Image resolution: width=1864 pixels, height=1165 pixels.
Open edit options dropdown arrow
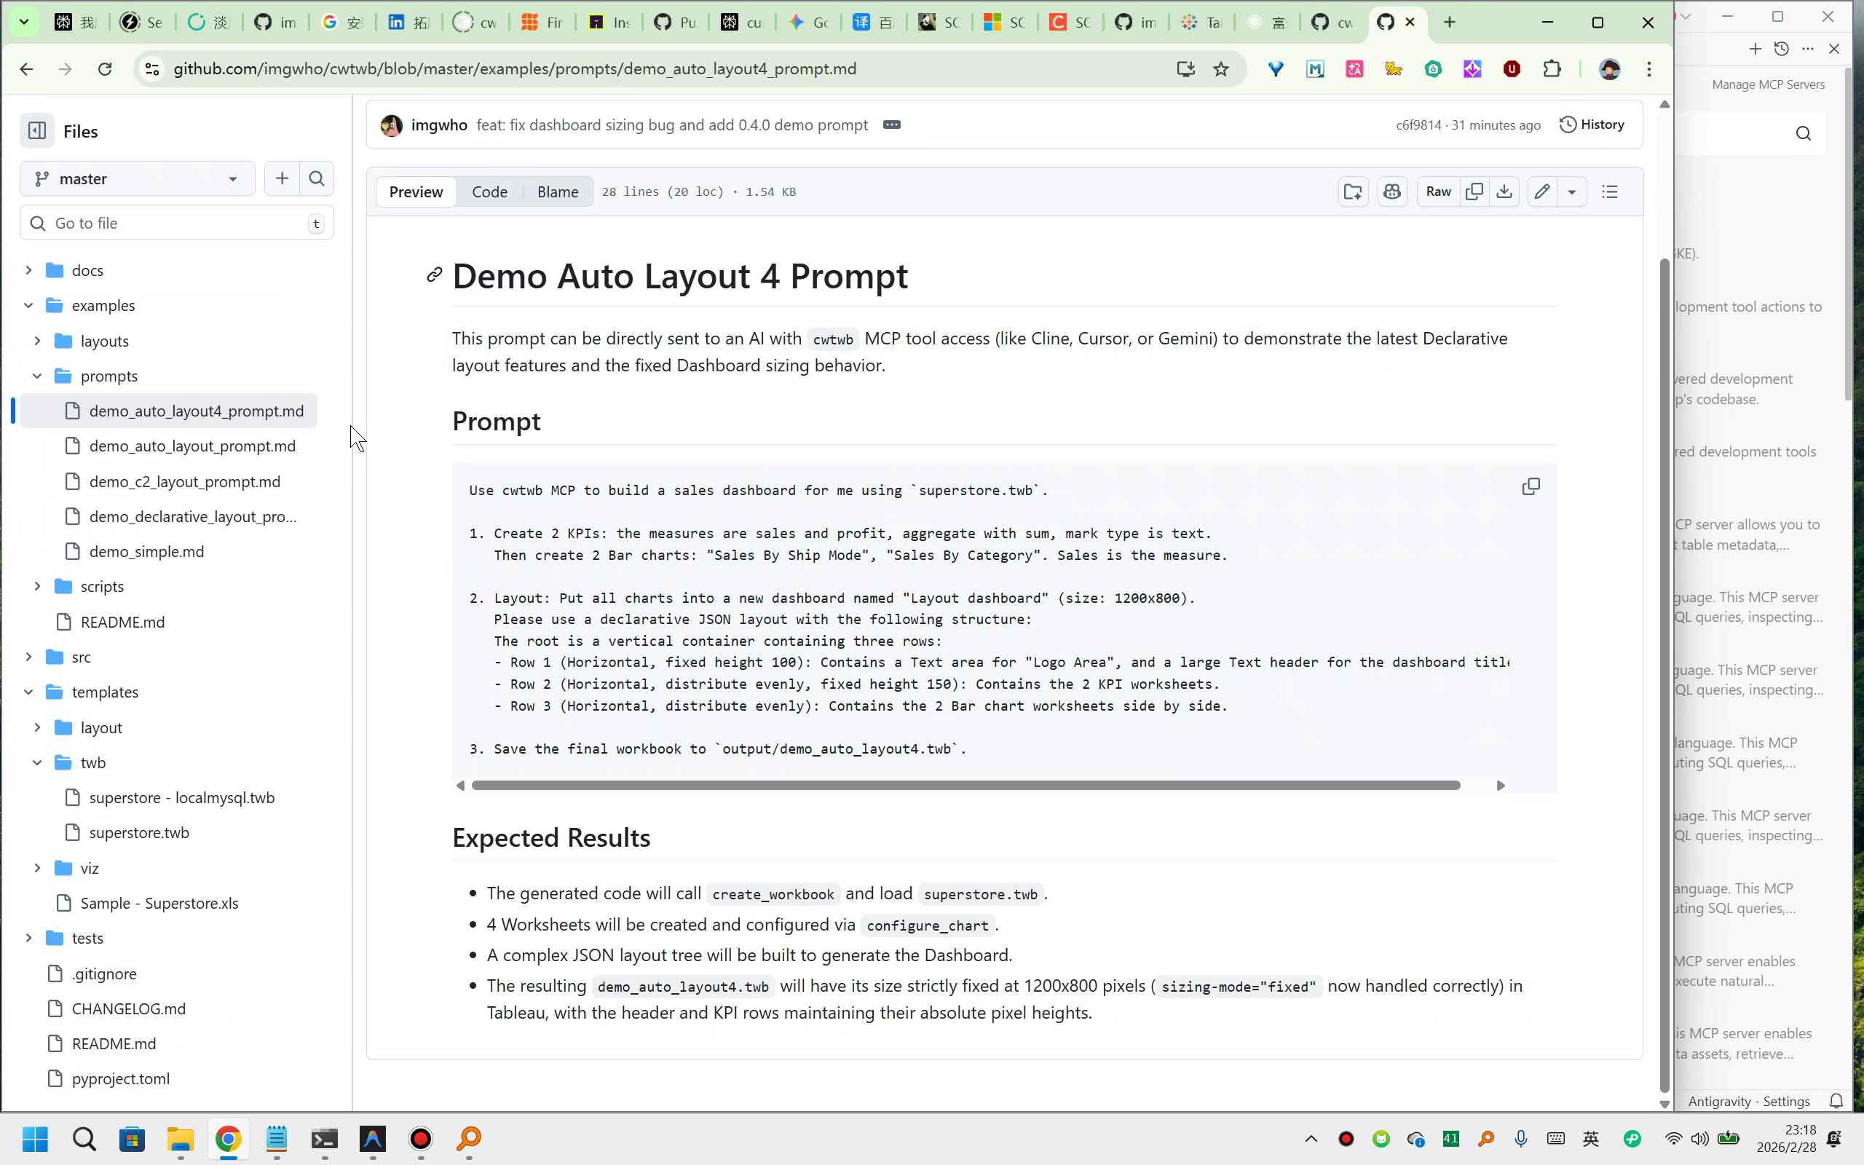pyautogui.click(x=1571, y=191)
